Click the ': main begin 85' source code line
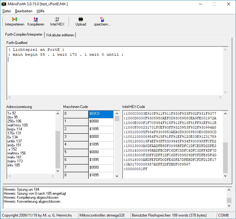 tap(66, 54)
